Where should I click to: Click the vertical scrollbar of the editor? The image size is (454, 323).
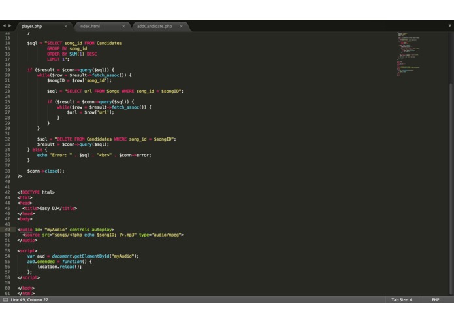pos(451,188)
